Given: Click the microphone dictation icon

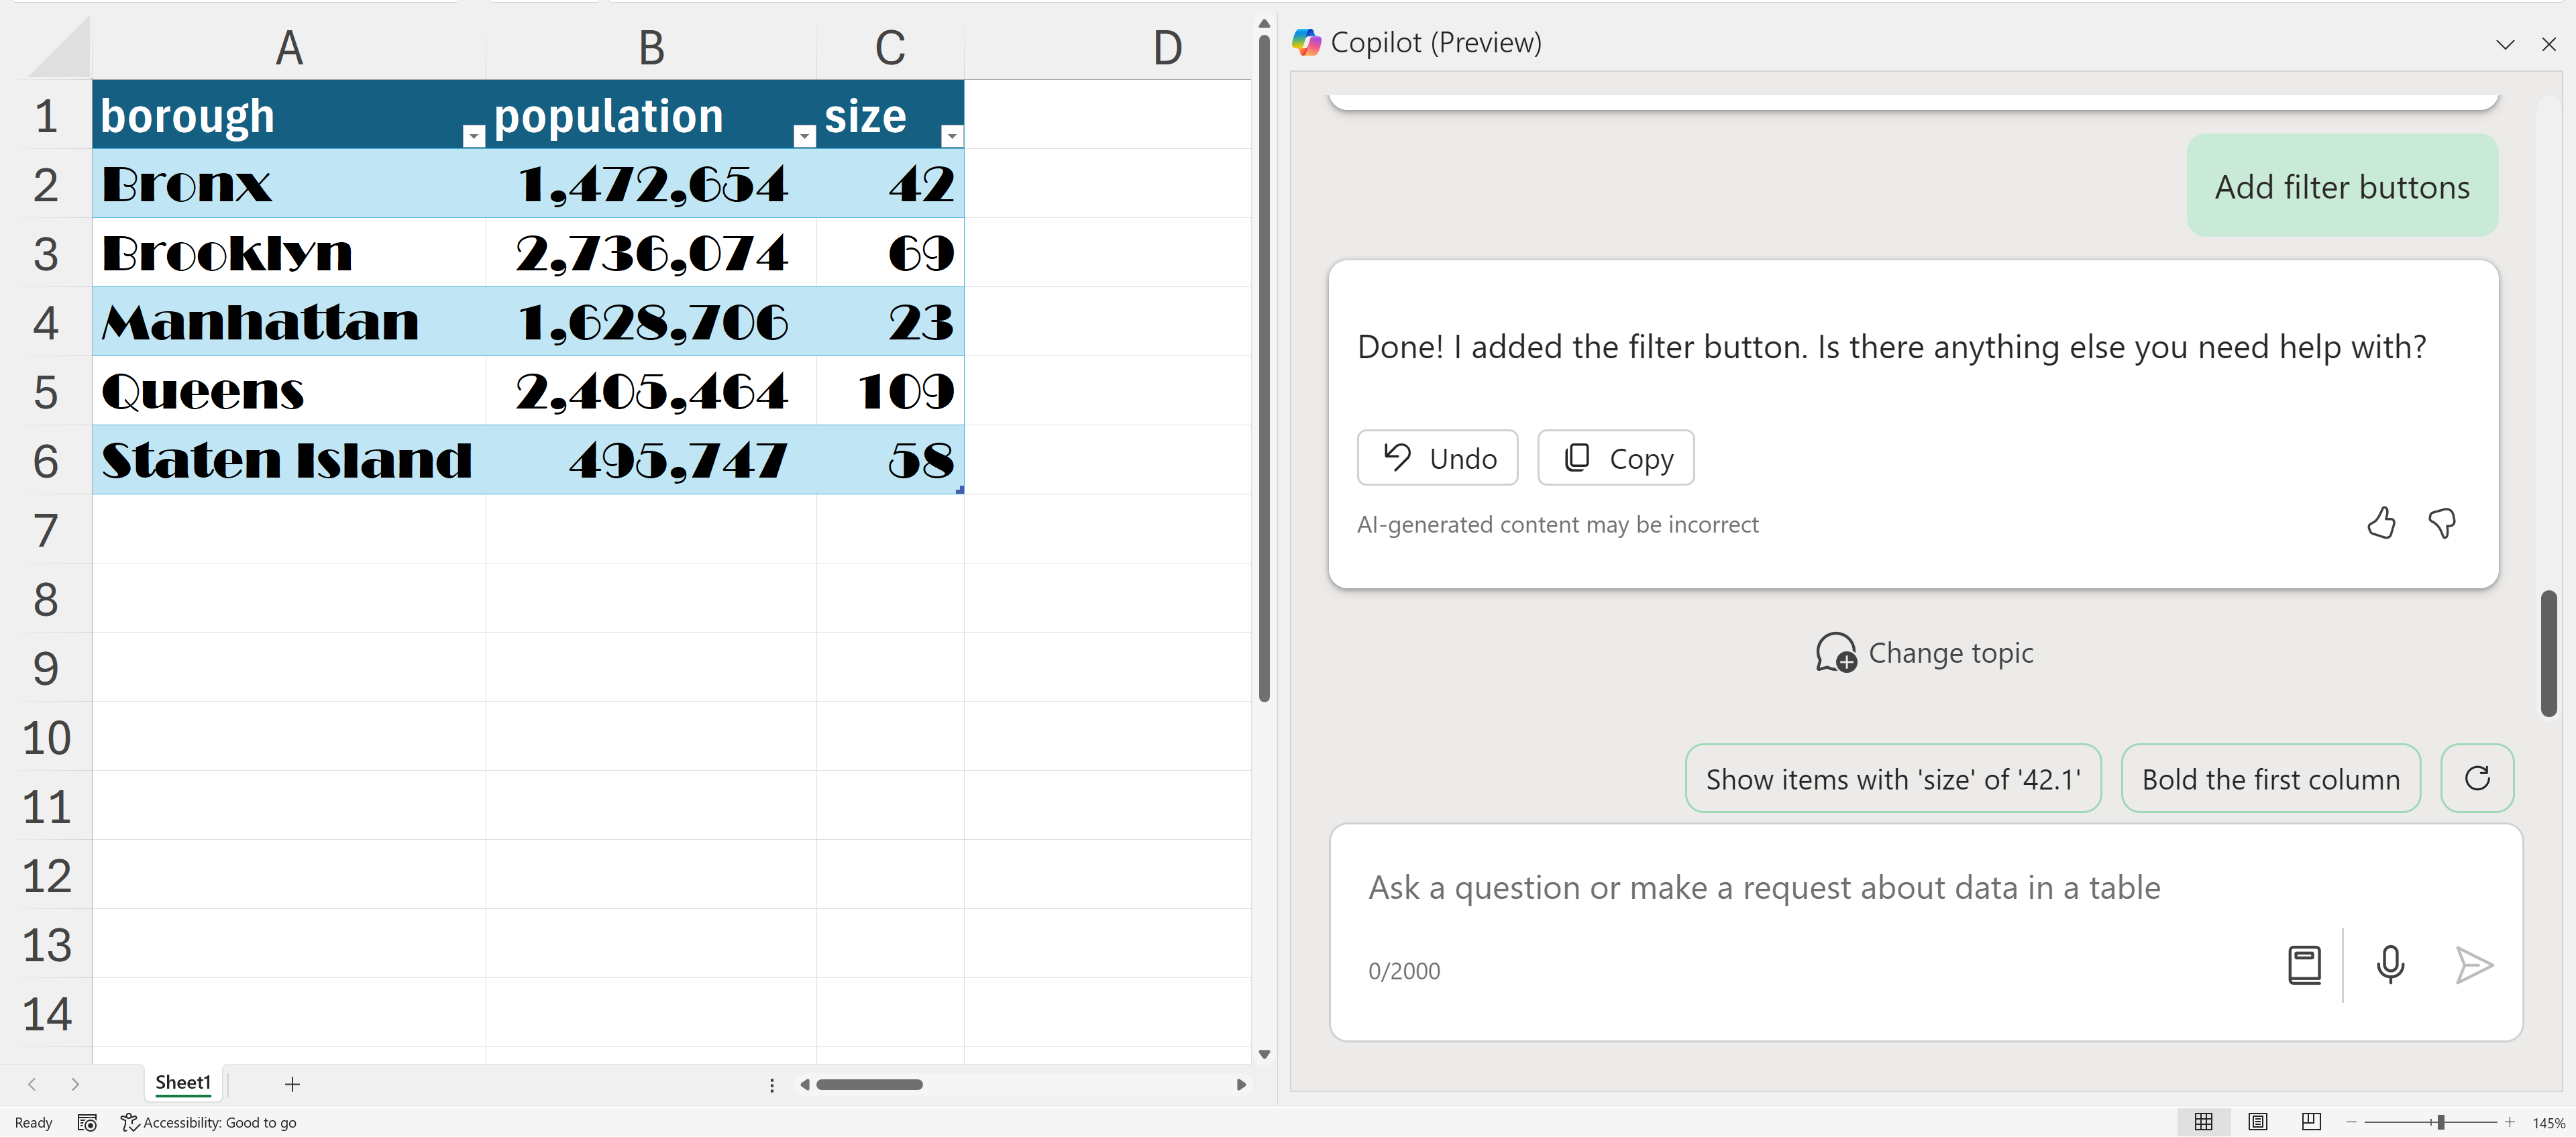Looking at the screenshot, I should [x=2390, y=965].
